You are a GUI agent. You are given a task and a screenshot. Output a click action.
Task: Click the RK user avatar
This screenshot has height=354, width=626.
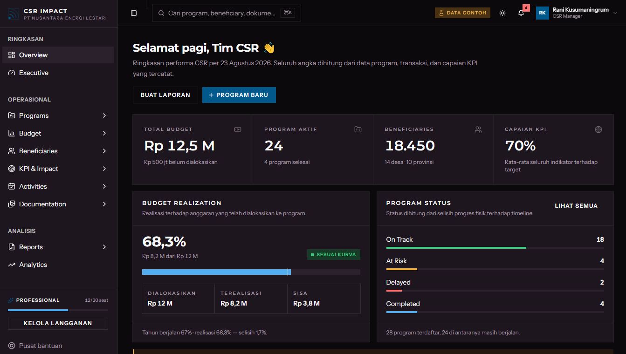(543, 13)
